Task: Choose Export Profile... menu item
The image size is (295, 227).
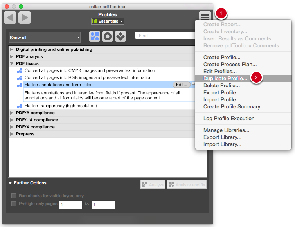Action: click(x=243, y=93)
